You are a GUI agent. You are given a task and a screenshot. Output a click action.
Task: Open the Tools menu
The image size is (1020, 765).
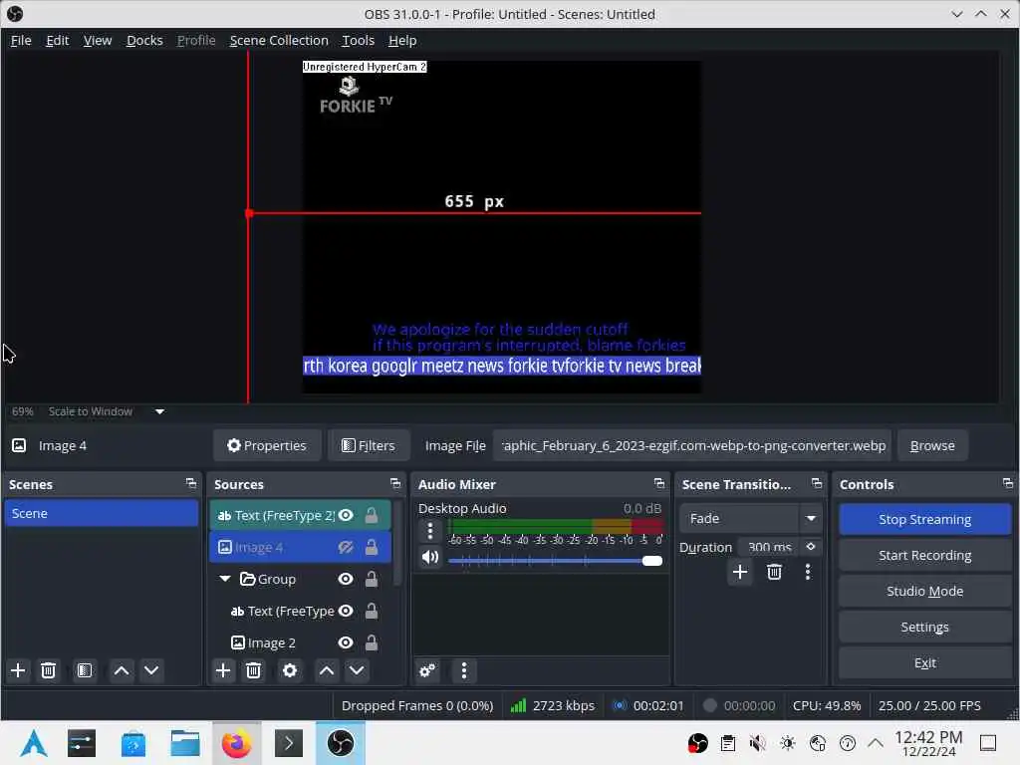[x=359, y=40]
